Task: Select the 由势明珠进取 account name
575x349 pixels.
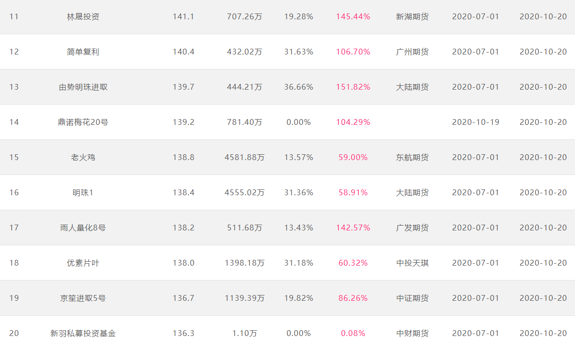Action: 83,87
